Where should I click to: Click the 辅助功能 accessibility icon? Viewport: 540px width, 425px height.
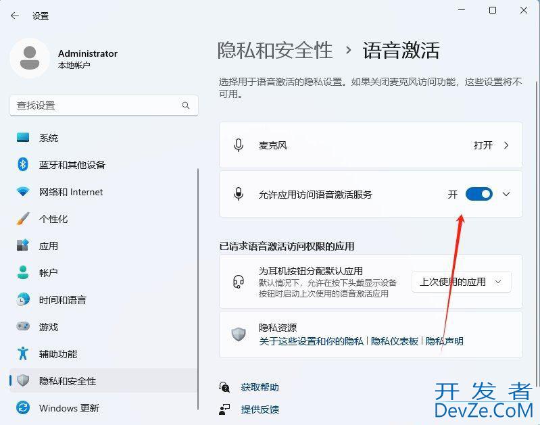click(x=23, y=353)
